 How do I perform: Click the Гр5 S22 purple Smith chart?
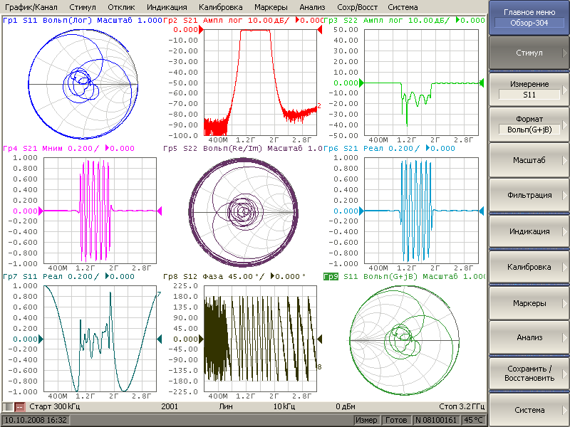[x=244, y=212]
